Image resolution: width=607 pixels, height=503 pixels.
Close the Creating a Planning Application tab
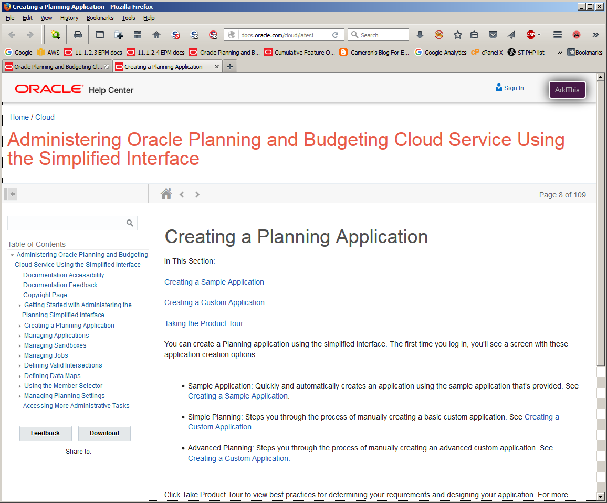point(217,67)
